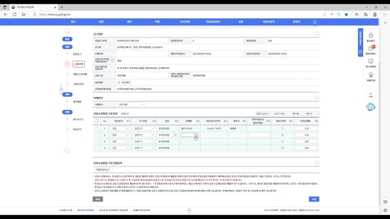Open the browser collections icon
The width and height of the screenshot is (390, 219).
pyautogui.click(x=365, y=15)
